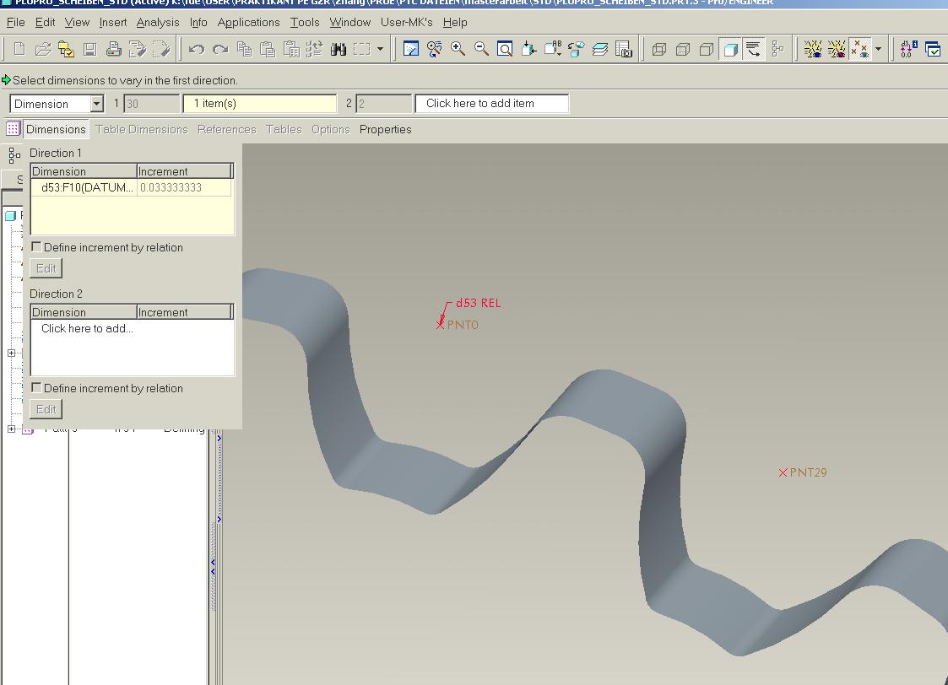Click the PNT29 datum point label
The height and width of the screenshot is (685, 948).
point(808,472)
